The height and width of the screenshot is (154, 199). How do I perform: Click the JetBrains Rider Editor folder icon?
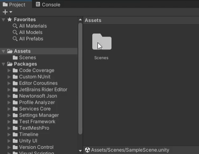click(x=15, y=89)
